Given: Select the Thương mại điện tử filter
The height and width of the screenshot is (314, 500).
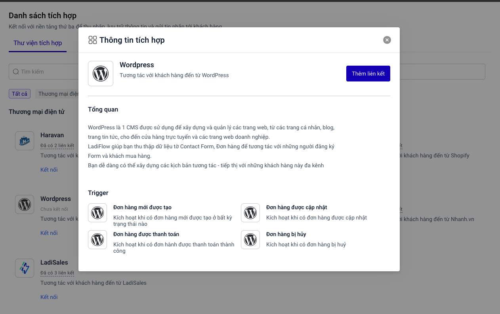Looking at the screenshot, I should pyautogui.click(x=57, y=94).
